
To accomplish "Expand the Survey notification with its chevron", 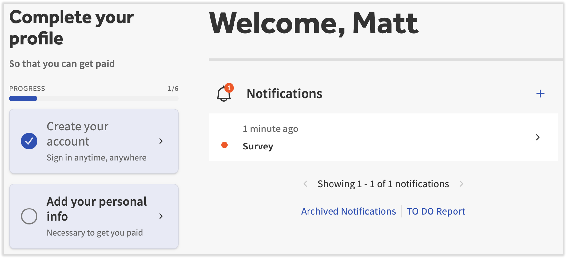I will click(538, 137).
